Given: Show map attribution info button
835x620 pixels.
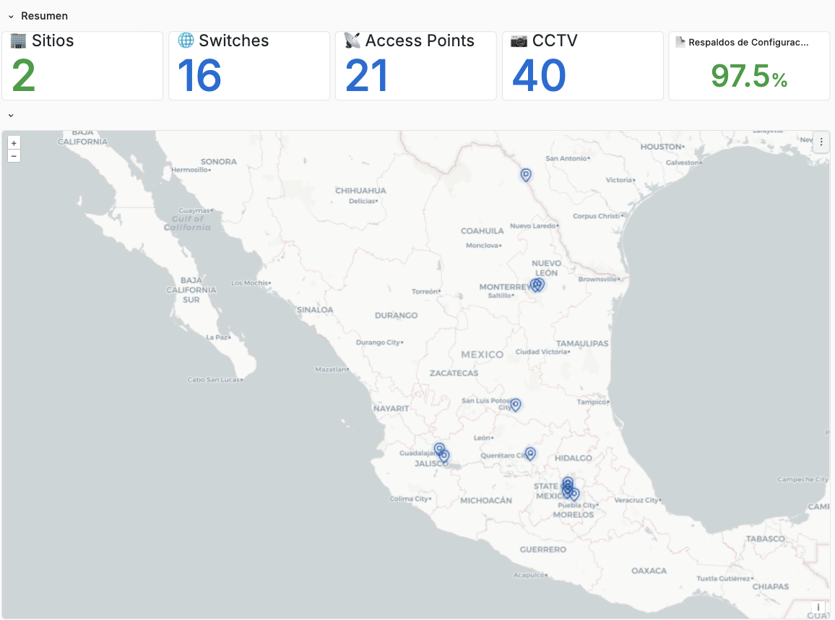Looking at the screenshot, I should pyautogui.click(x=818, y=607).
